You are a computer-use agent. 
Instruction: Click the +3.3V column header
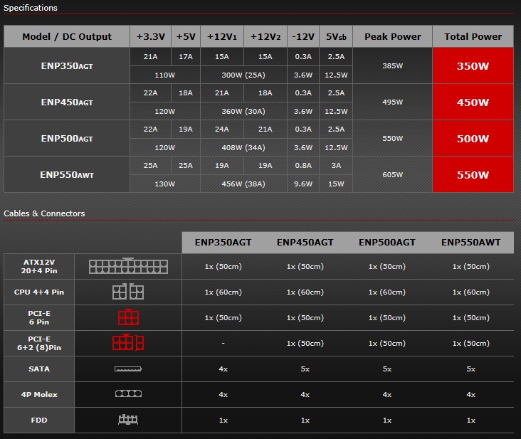coord(150,36)
